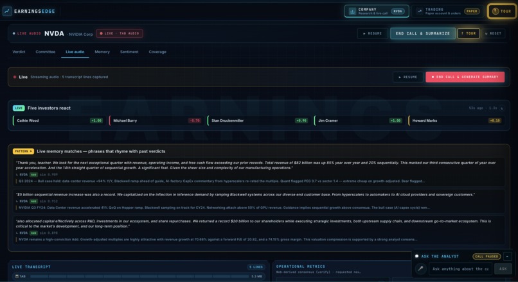Switch to the Trading paper account section
518x282 pixels.
coord(449,11)
